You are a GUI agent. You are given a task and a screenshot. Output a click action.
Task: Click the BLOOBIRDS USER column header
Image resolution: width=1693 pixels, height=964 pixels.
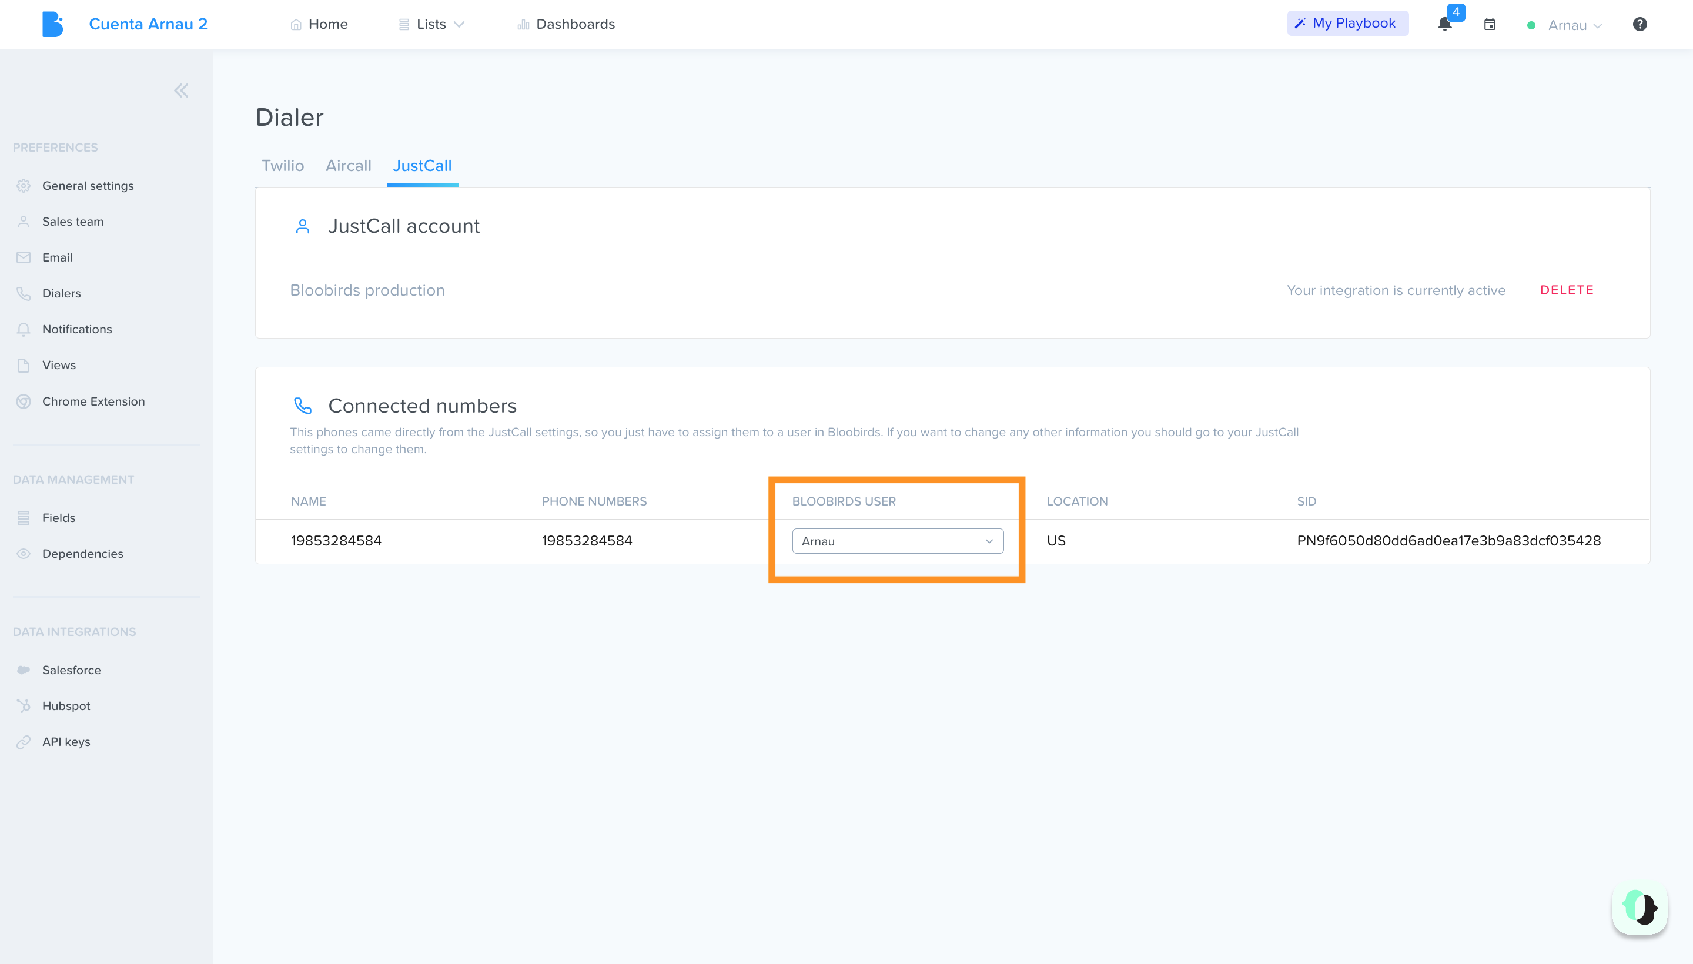[x=844, y=501]
